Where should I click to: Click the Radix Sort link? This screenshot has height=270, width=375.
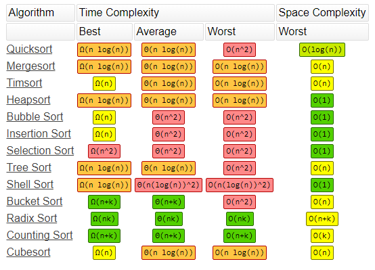click(x=32, y=219)
